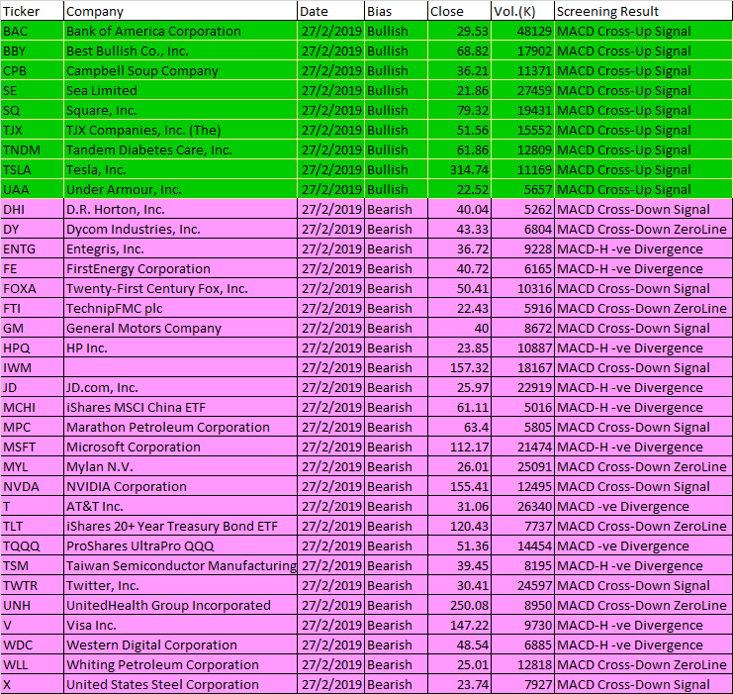The height and width of the screenshot is (694, 733).
Task: Select TechnipFMC plc company cell
Action: 180,309
